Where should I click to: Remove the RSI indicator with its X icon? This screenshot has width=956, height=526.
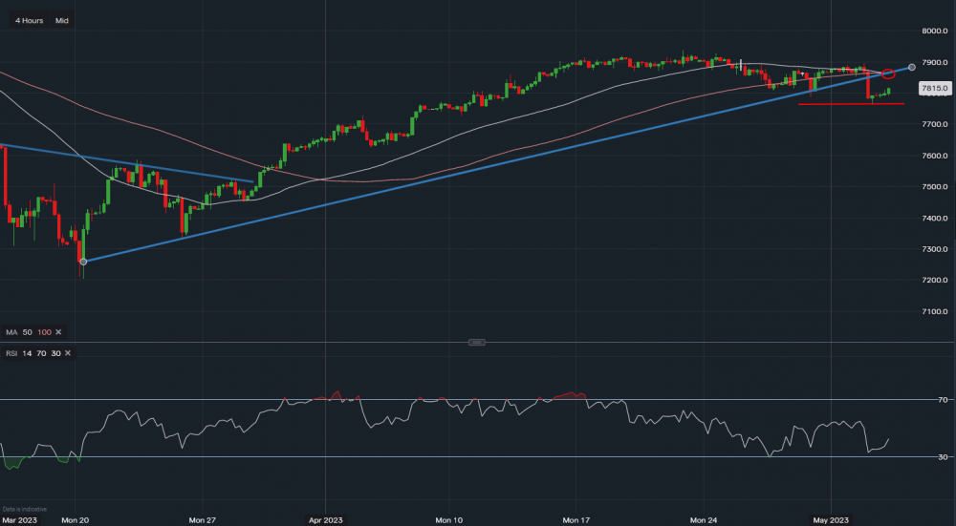69,354
